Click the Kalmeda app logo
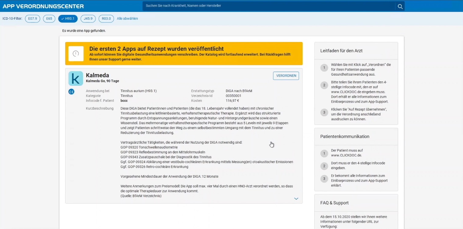Screen dimensions: 463x229 76,78
